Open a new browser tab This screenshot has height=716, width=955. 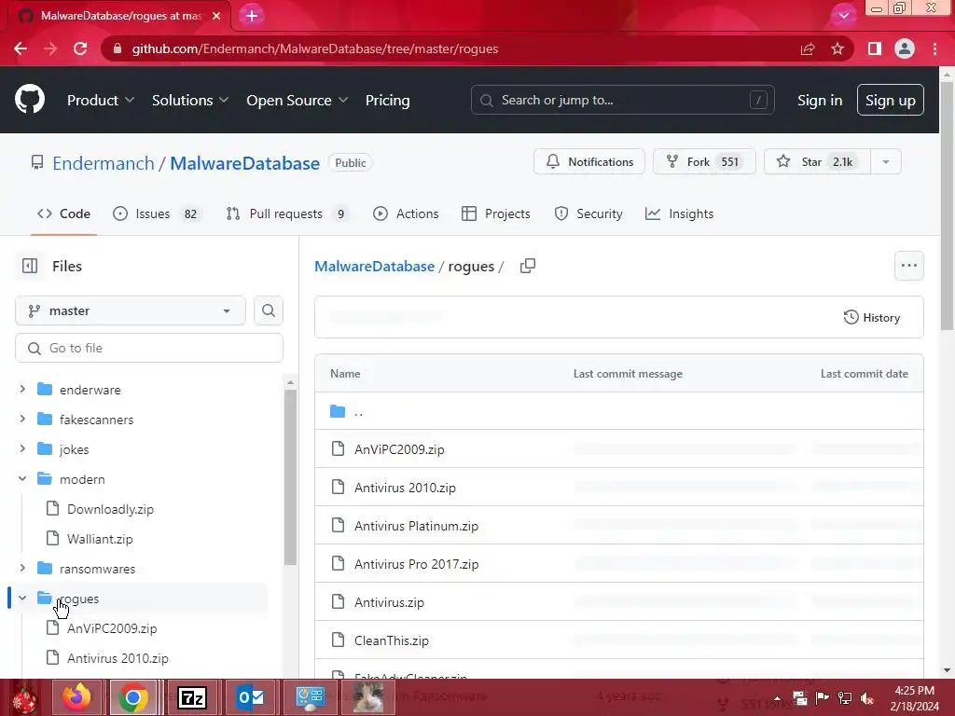tap(252, 16)
